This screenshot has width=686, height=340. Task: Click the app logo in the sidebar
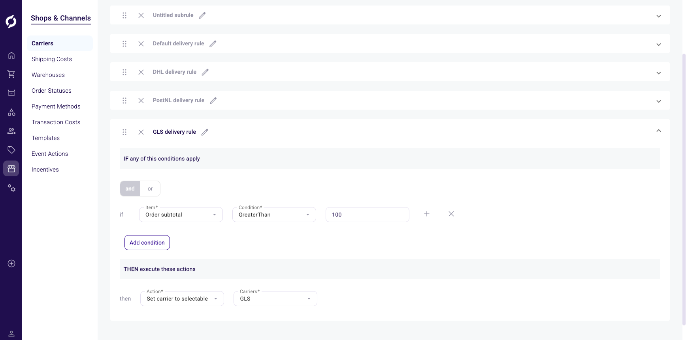click(x=11, y=21)
